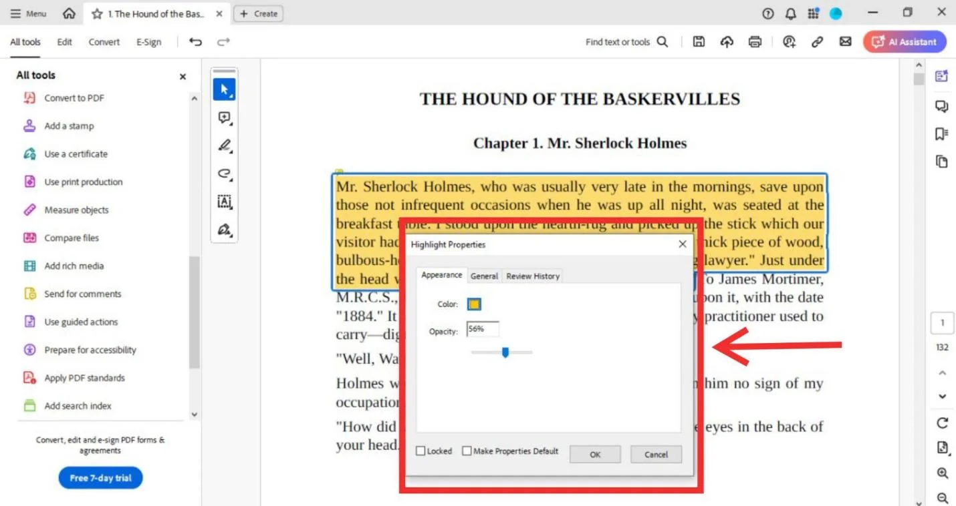The width and height of the screenshot is (956, 506).
Task: Open the E-Sign menu
Action: [x=149, y=42]
